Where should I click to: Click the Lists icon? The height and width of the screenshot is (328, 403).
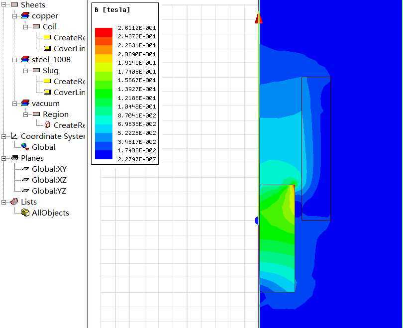click(14, 202)
